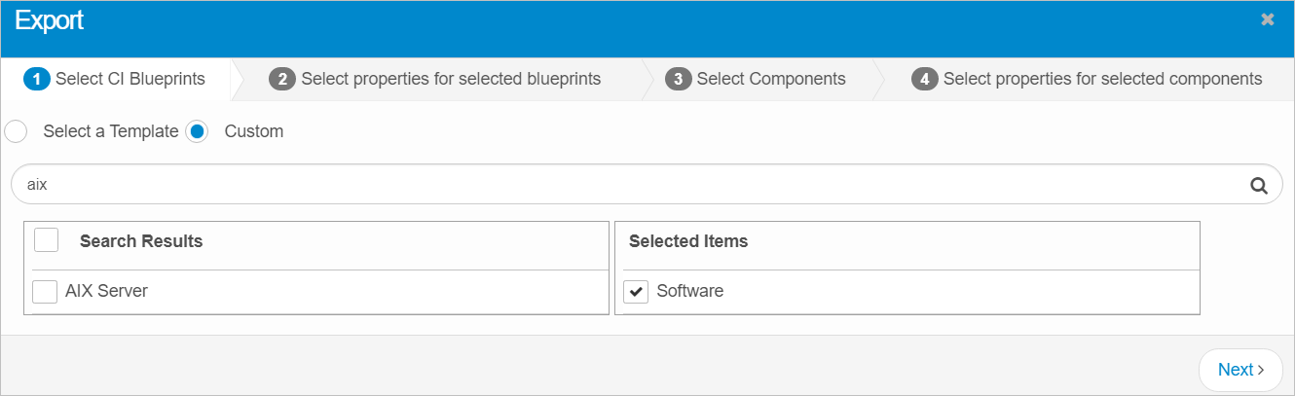Click the AIX Server result label

(106, 291)
